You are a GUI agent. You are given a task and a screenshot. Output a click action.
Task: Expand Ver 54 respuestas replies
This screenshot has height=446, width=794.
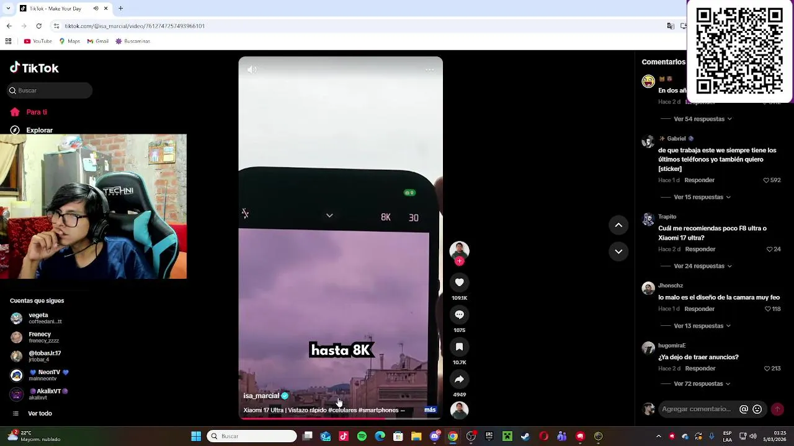(703, 119)
